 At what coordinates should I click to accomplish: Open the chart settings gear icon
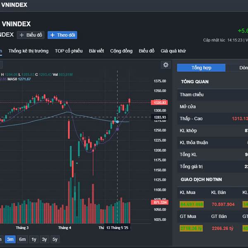click(x=166, y=65)
